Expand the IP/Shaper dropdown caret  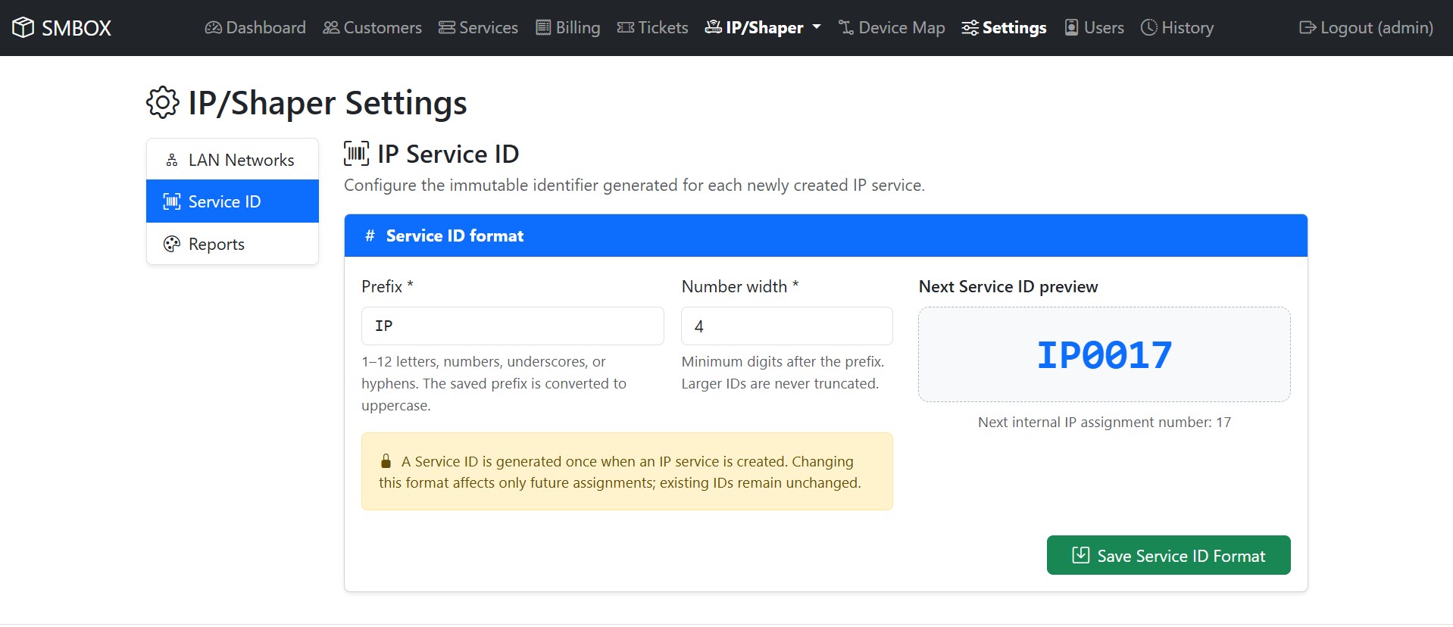pyautogui.click(x=817, y=27)
